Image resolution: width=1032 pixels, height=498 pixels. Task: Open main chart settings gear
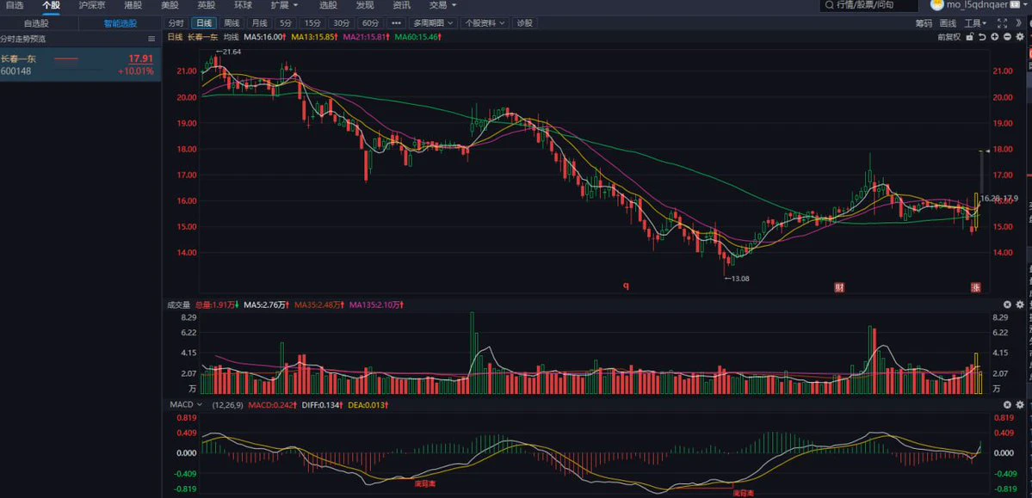[1019, 37]
